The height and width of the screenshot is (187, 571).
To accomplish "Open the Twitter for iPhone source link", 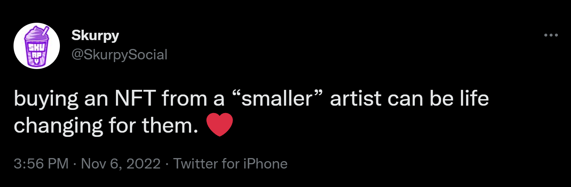I will [230, 164].
